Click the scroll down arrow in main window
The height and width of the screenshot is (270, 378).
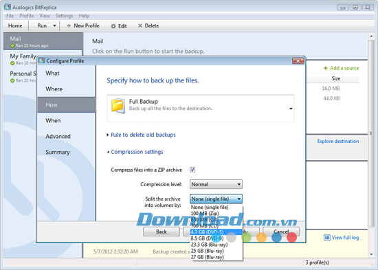tap(371, 254)
